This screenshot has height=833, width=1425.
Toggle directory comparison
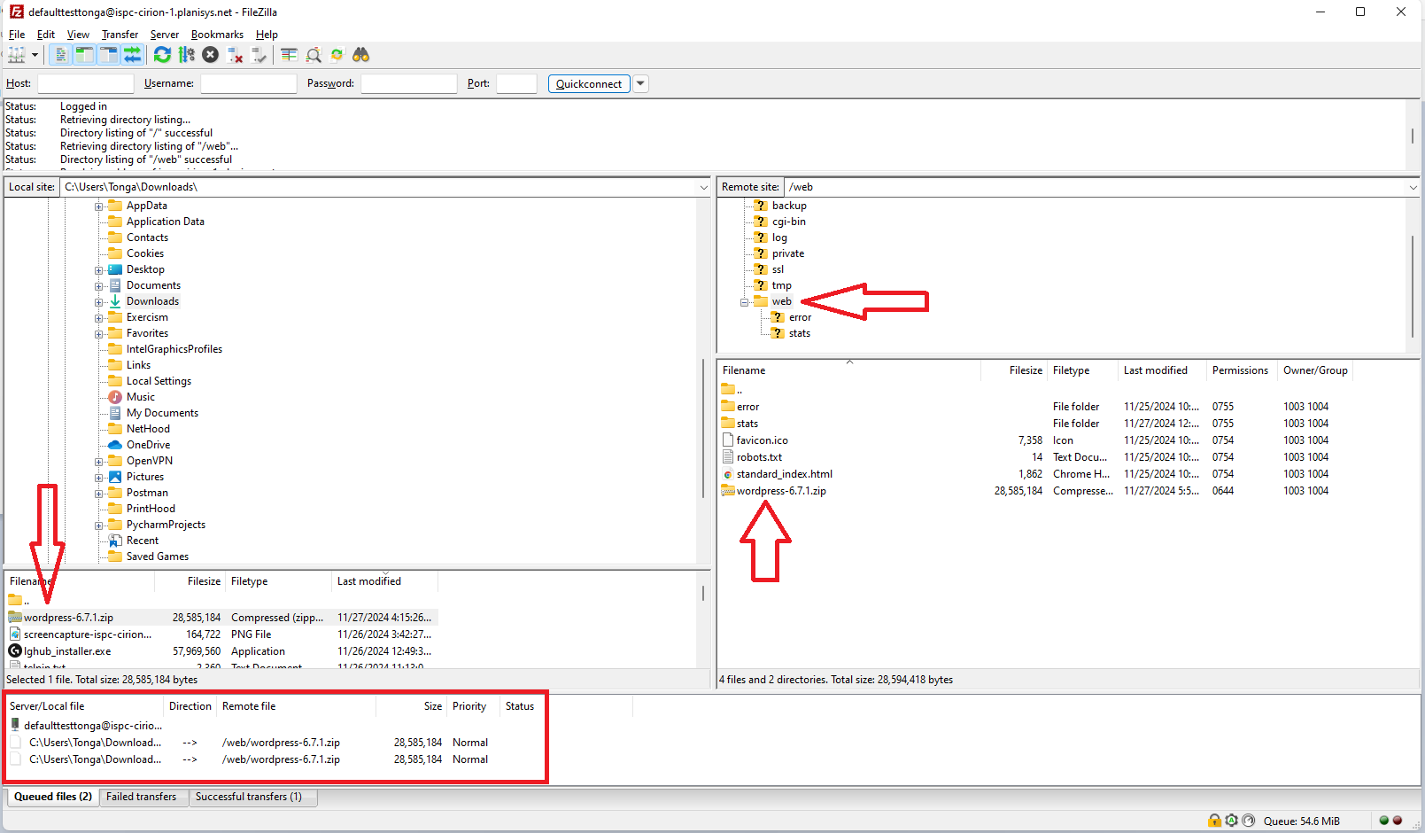pos(314,55)
